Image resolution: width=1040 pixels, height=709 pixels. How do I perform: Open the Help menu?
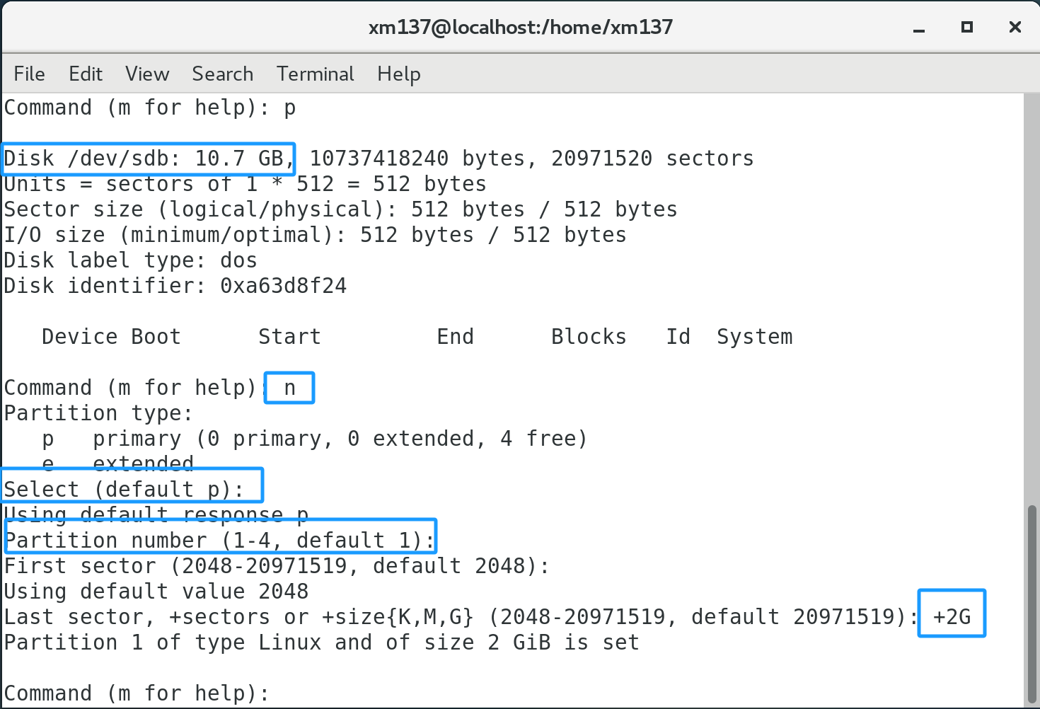(x=398, y=74)
